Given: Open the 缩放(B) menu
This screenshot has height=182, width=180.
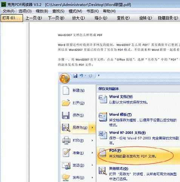Looking at the screenshot, I should pos(42,11).
